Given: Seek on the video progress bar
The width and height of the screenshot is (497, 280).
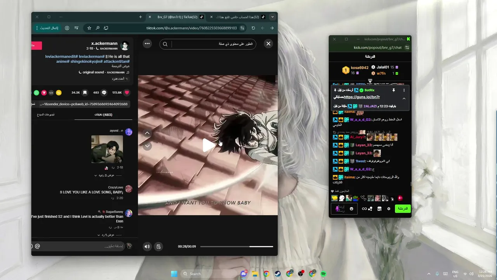Looking at the screenshot, I should pos(236,246).
